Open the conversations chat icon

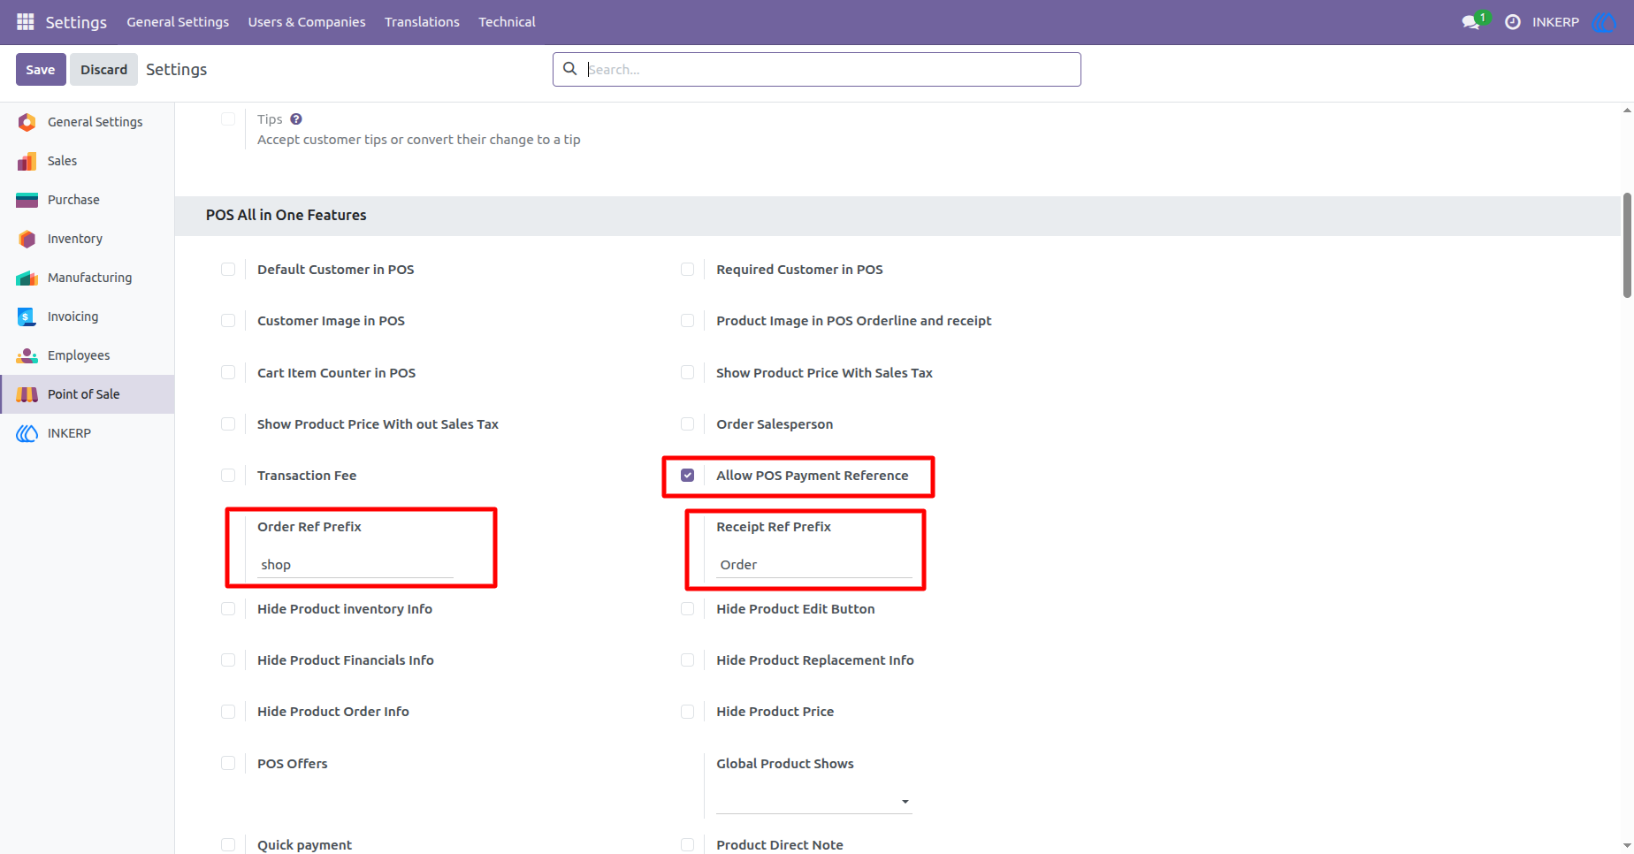tap(1471, 22)
